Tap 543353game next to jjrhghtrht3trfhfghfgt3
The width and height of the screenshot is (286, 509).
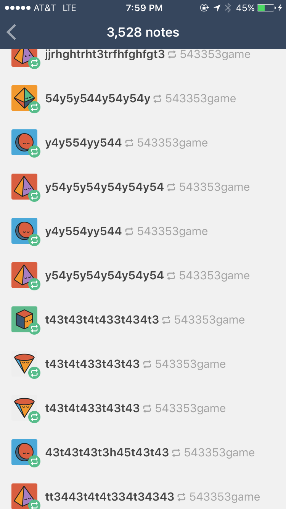point(215,55)
